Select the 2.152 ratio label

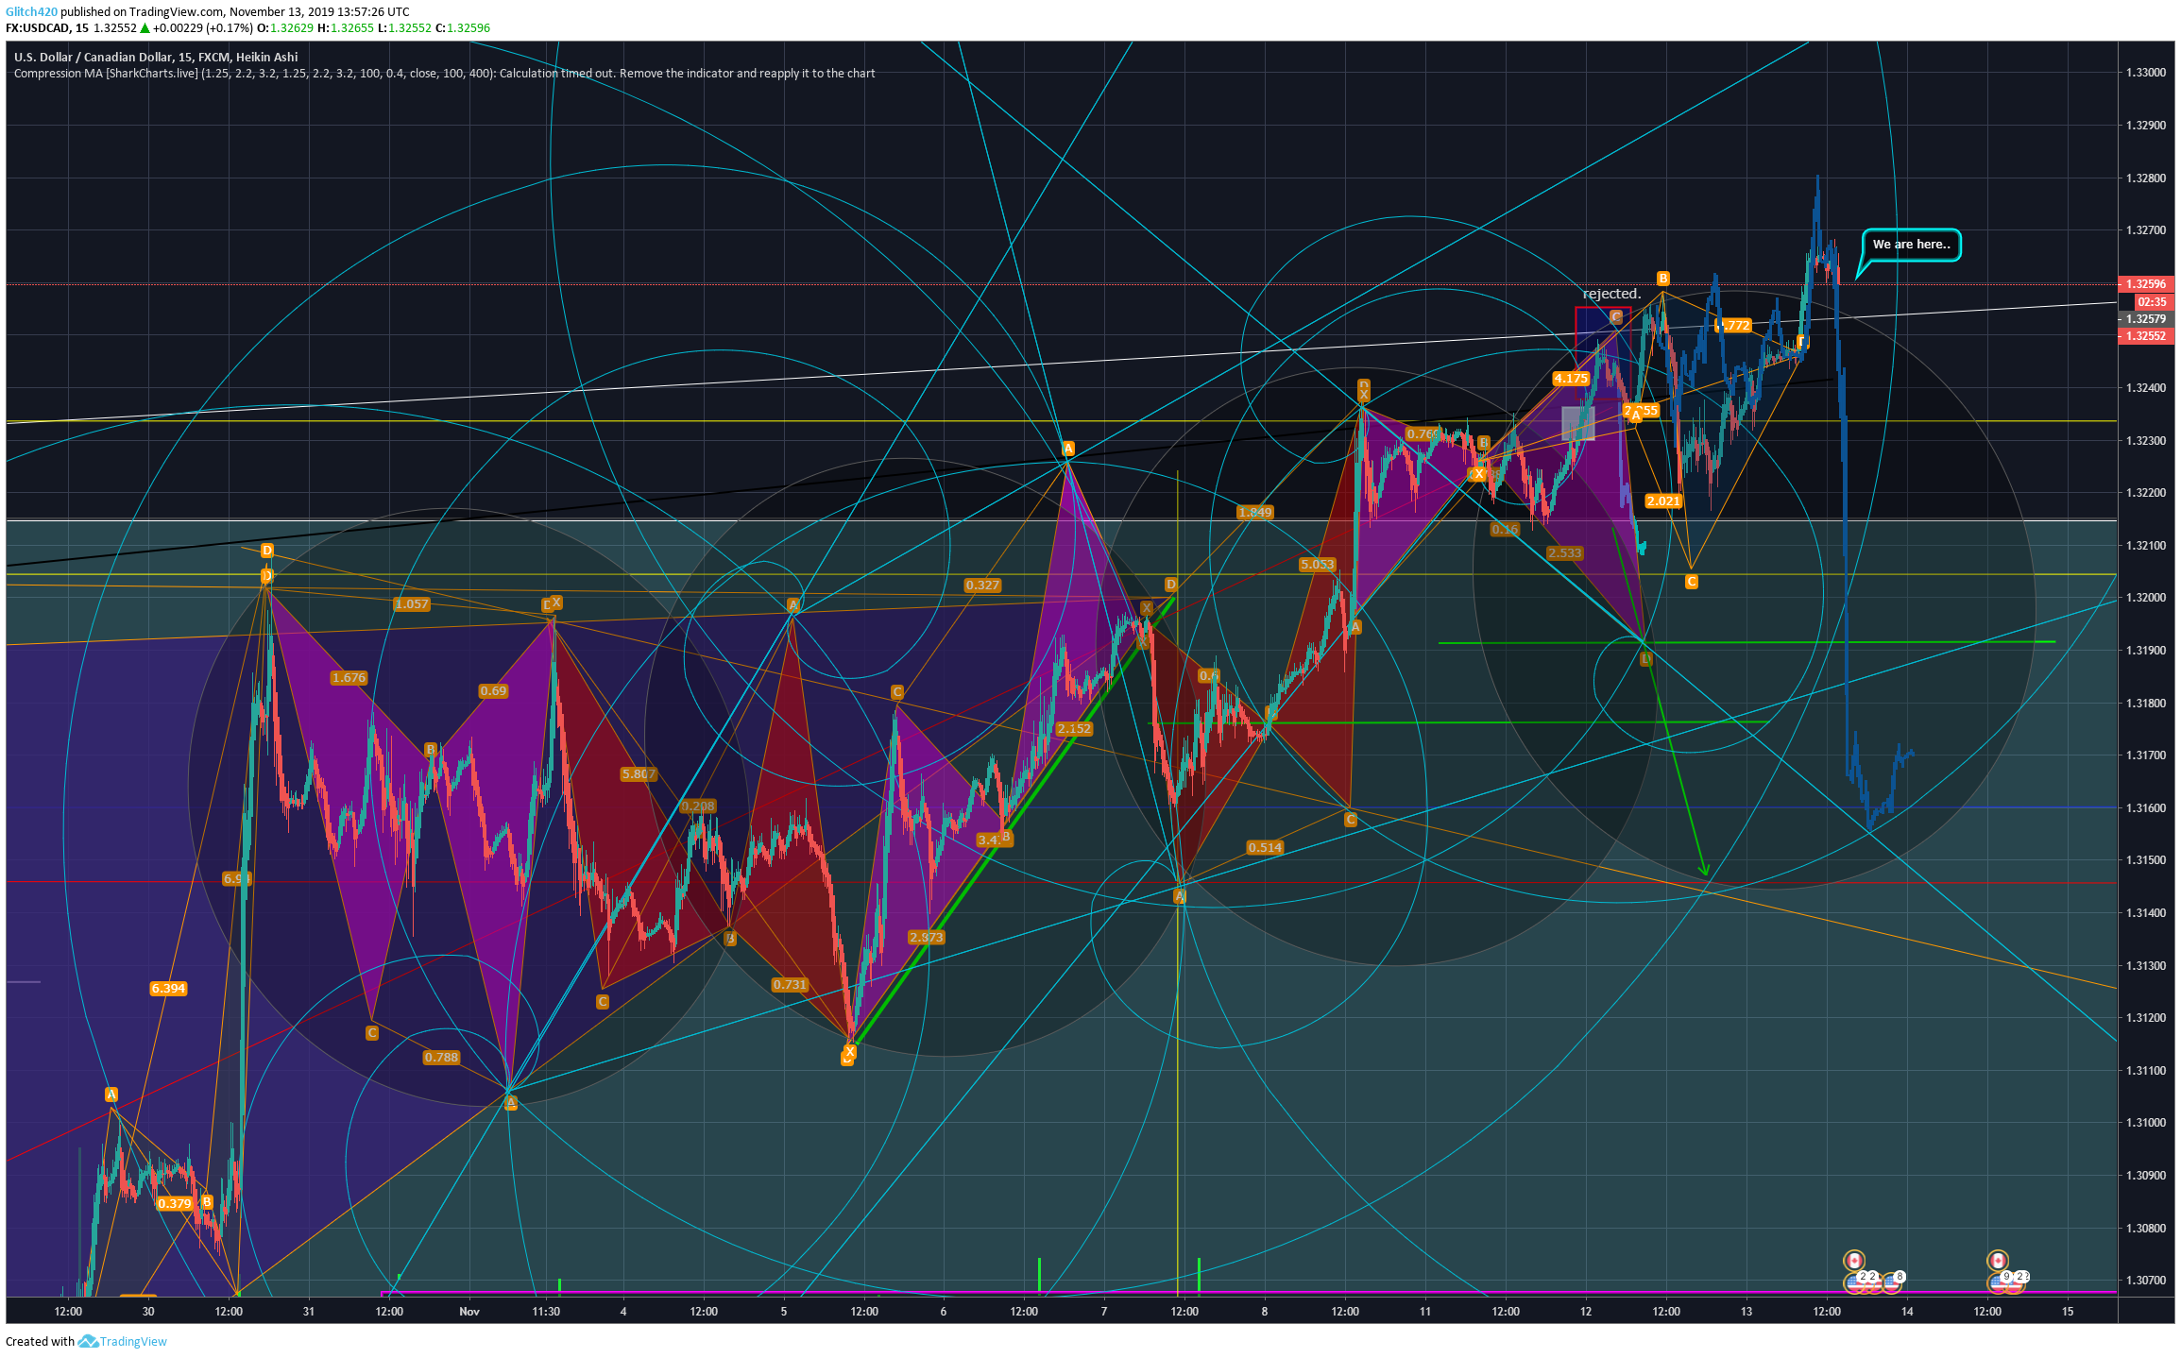(1074, 729)
